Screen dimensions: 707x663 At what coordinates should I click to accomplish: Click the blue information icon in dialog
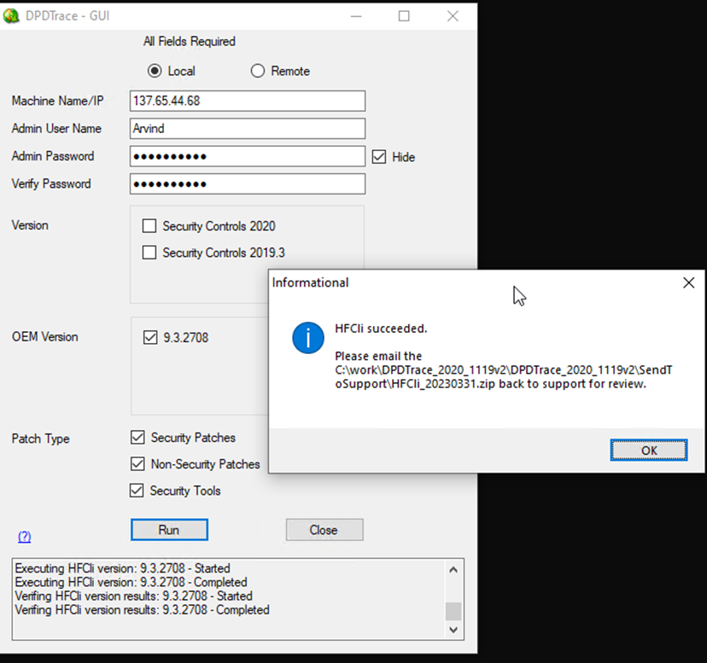pos(308,338)
